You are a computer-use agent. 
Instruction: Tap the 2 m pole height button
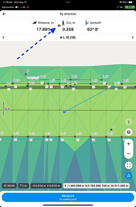click(x=23, y=186)
